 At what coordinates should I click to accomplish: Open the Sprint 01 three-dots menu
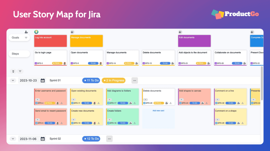click(x=134, y=80)
